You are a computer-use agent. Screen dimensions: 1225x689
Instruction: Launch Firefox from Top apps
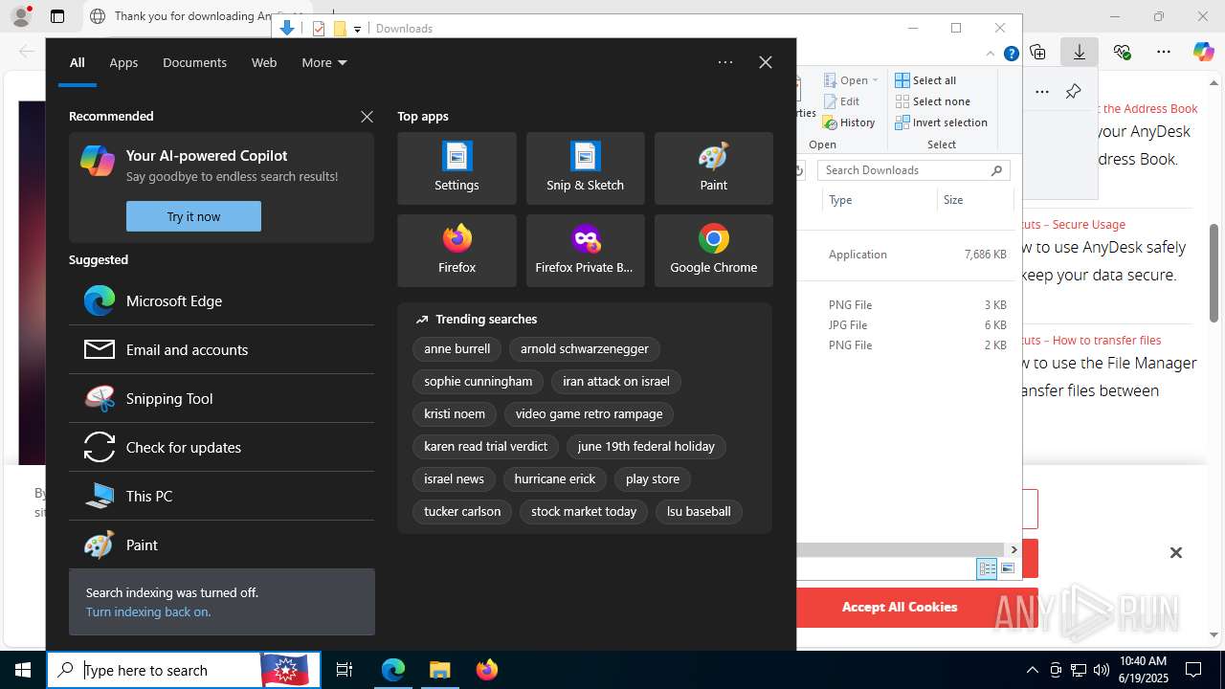click(457, 251)
